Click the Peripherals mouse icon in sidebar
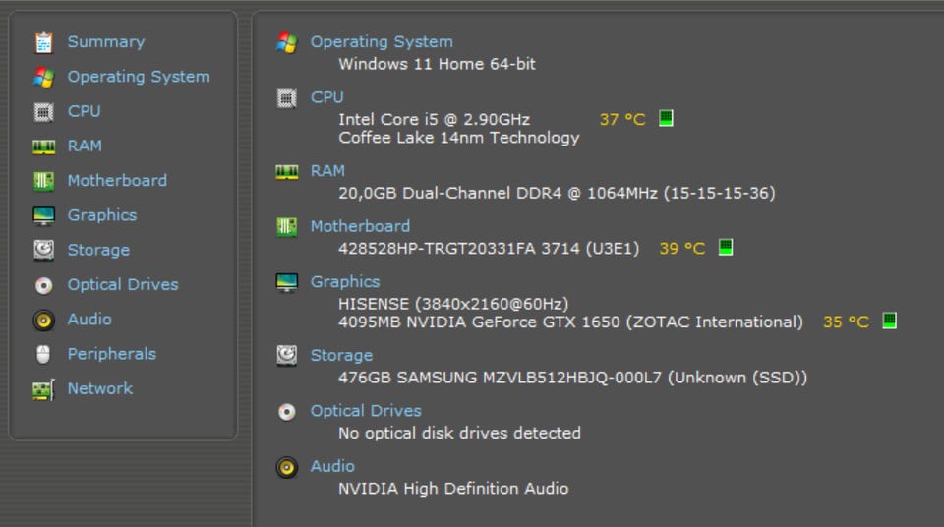The image size is (944, 527). 43,354
